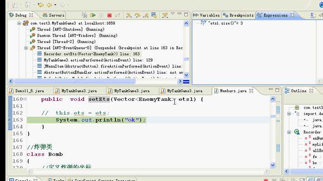This screenshot has height=181, width=323.
Task: Open the Debug view menu chevron
Action: pyautogui.click(x=173, y=14)
